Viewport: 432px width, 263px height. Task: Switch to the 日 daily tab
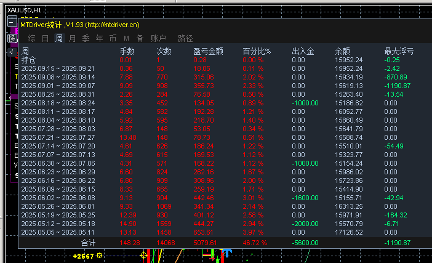[x=45, y=38]
